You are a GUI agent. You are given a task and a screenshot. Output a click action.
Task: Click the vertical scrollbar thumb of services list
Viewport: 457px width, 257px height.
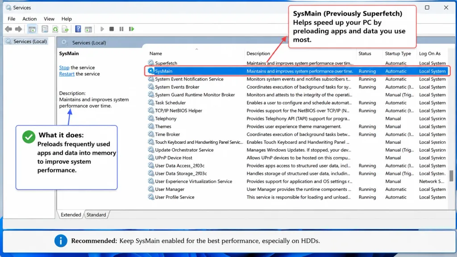(x=451, y=176)
